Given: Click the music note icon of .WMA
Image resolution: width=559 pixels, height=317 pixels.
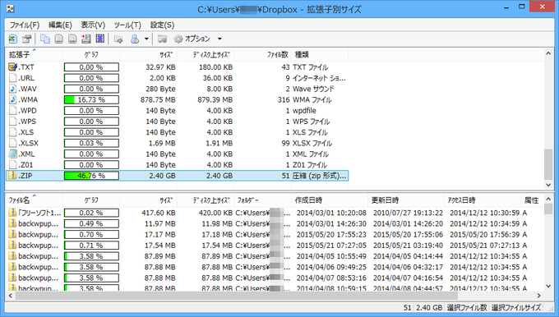Looking at the screenshot, I should [13, 99].
